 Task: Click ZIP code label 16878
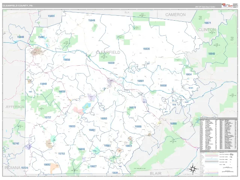[132, 108]
